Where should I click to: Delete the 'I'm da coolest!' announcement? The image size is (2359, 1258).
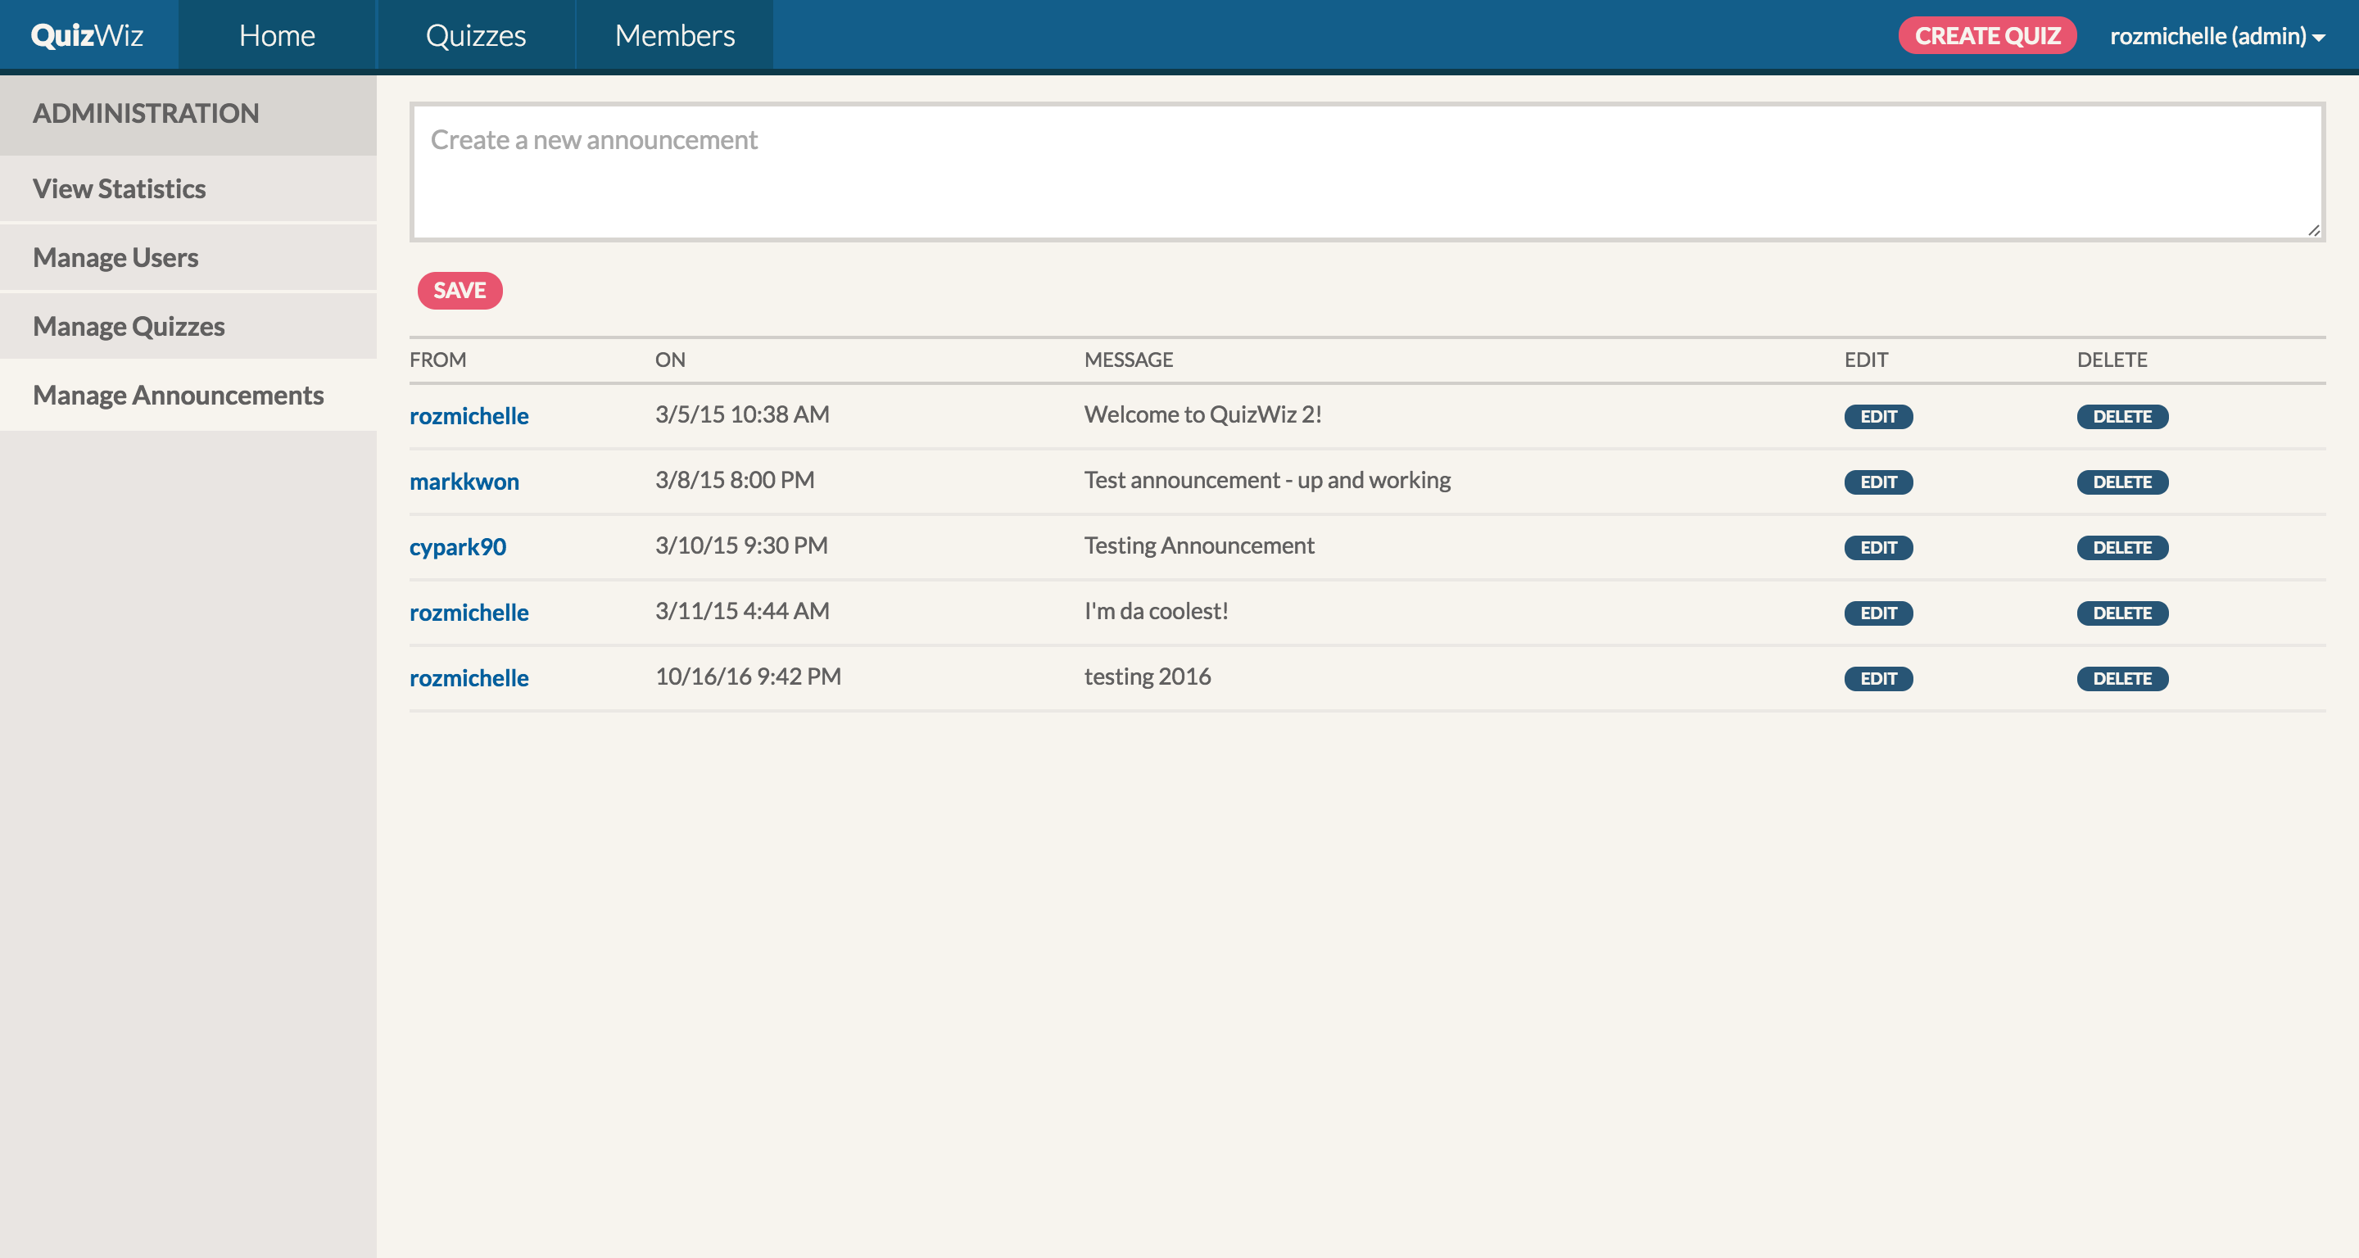point(2121,613)
